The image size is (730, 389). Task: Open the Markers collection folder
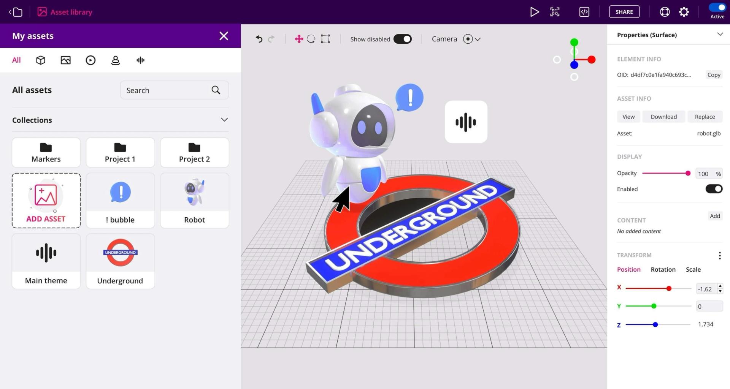[46, 153]
